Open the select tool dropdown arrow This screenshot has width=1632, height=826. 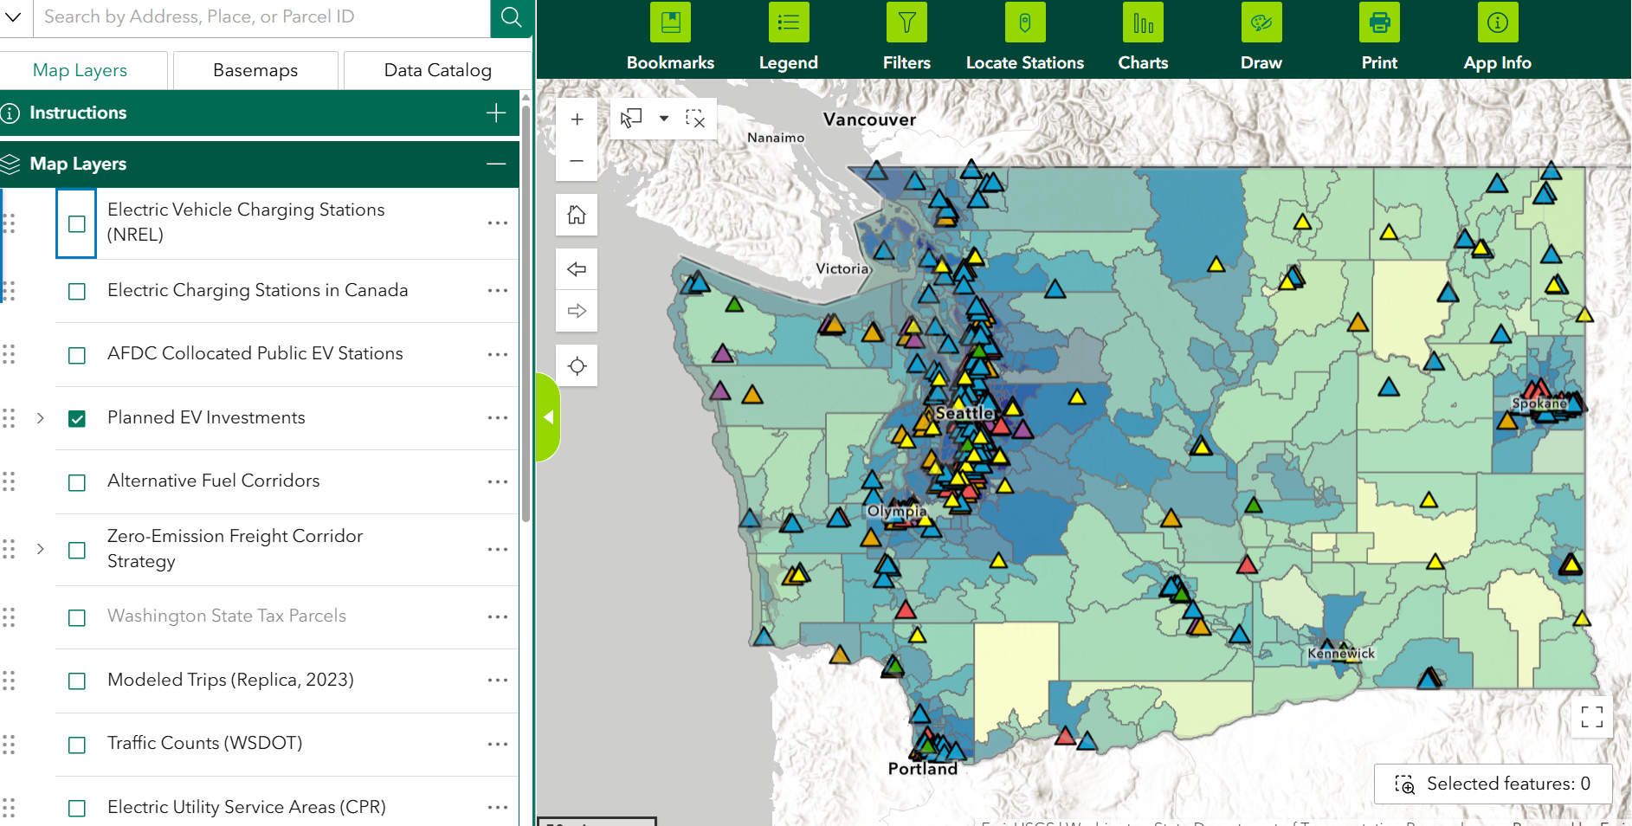click(x=663, y=119)
